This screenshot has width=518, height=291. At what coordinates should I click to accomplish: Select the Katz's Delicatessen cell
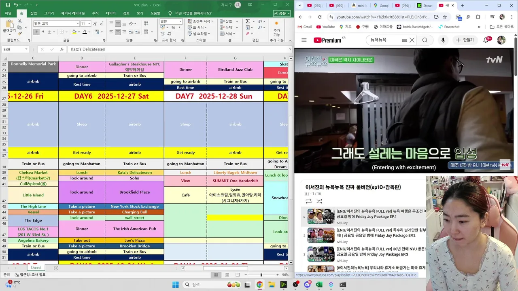(135, 173)
